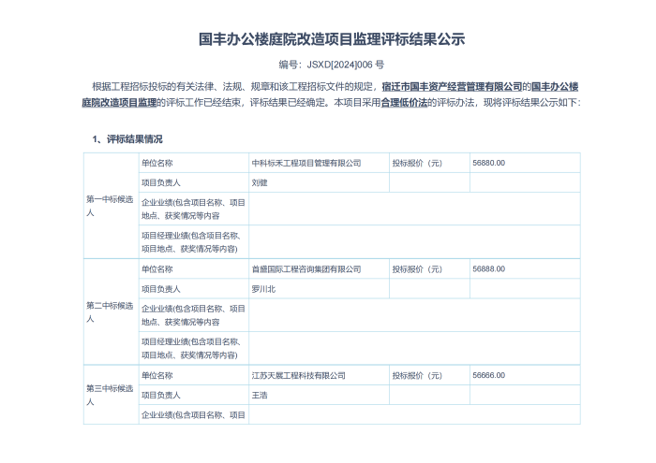Viewport: 656px width, 463px height.
Task: Select project leader name 罗川北
Action: [x=263, y=289]
